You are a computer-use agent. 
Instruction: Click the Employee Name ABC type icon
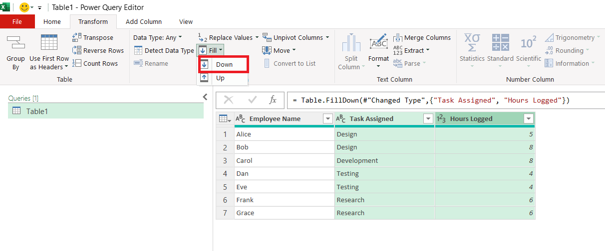click(x=241, y=119)
